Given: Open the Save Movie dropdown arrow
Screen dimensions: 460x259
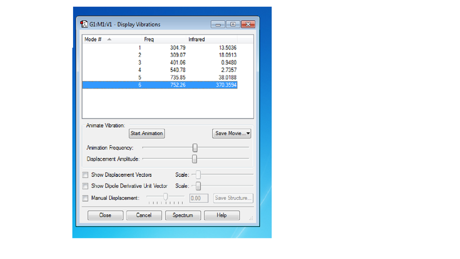Looking at the screenshot, I should coord(248,134).
